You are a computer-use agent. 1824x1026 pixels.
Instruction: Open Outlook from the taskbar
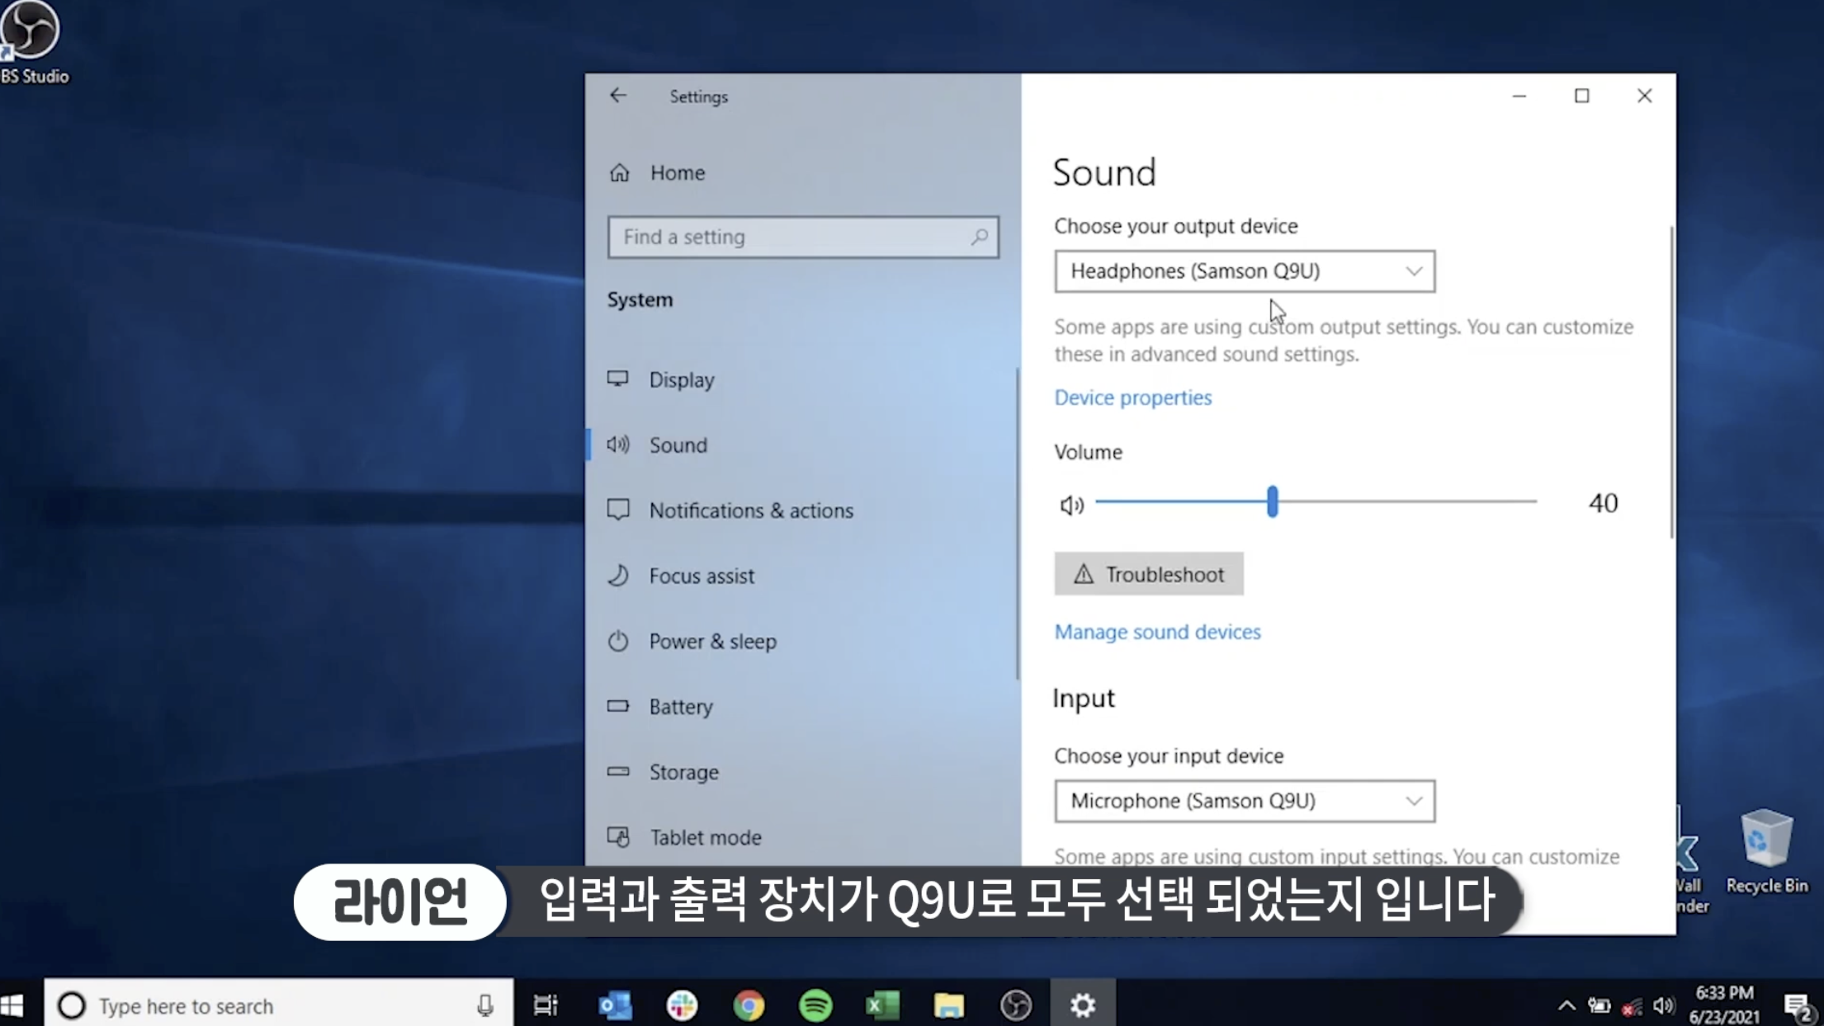pyautogui.click(x=615, y=1005)
